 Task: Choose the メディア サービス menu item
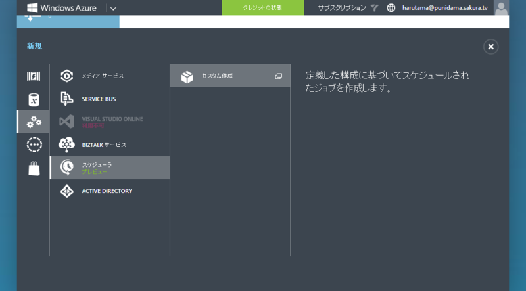110,76
